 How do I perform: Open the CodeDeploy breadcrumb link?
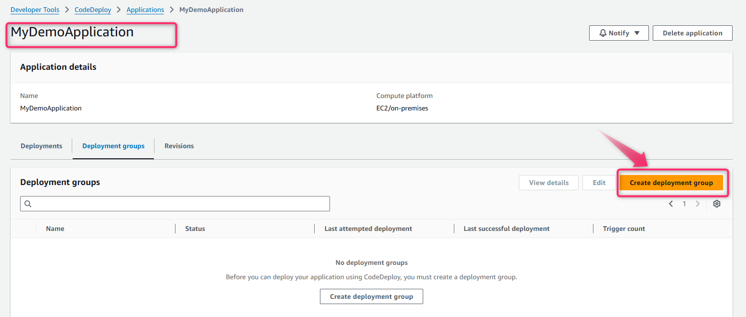pyautogui.click(x=93, y=10)
